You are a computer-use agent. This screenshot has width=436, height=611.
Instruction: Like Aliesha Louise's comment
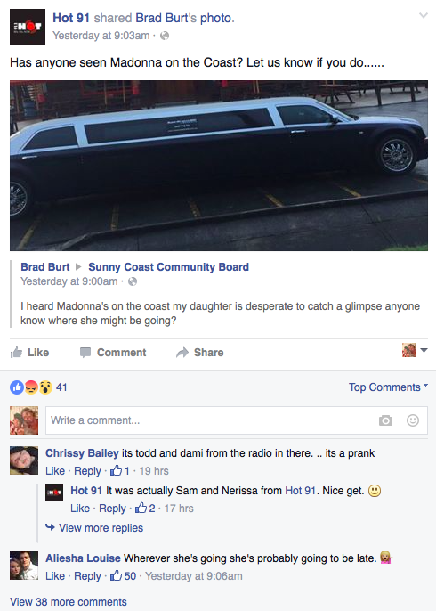(x=55, y=576)
